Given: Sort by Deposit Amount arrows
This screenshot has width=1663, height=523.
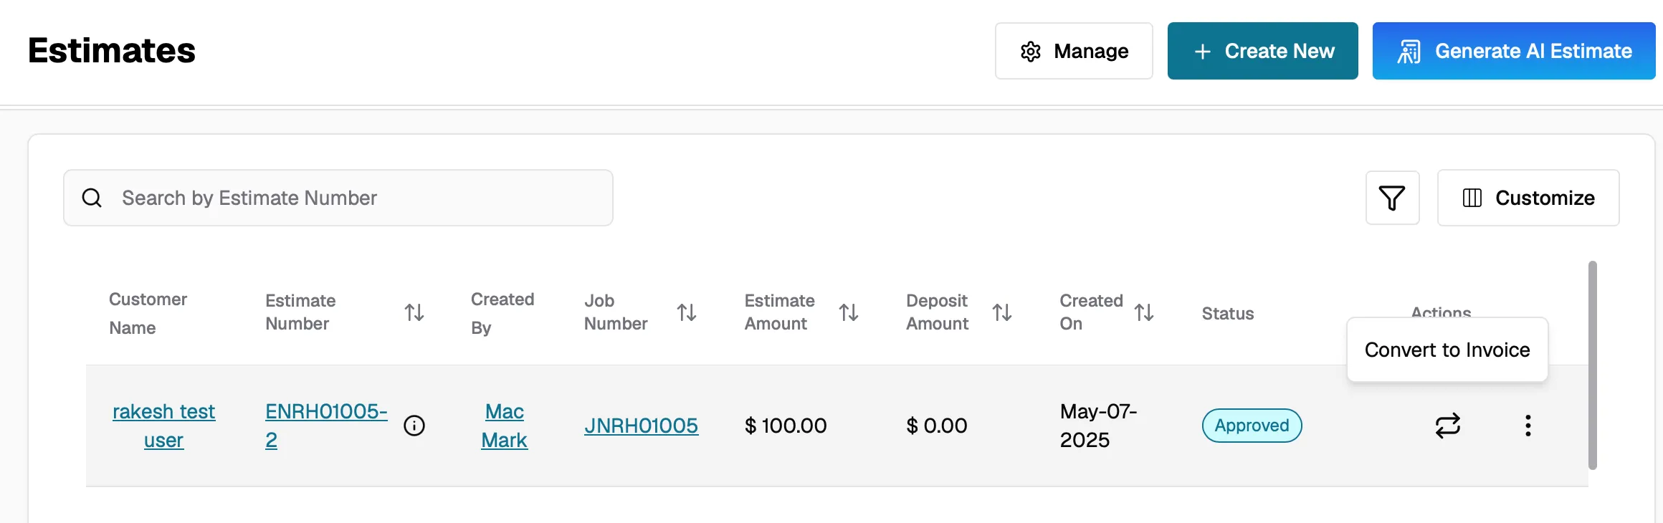Looking at the screenshot, I should tap(1002, 312).
